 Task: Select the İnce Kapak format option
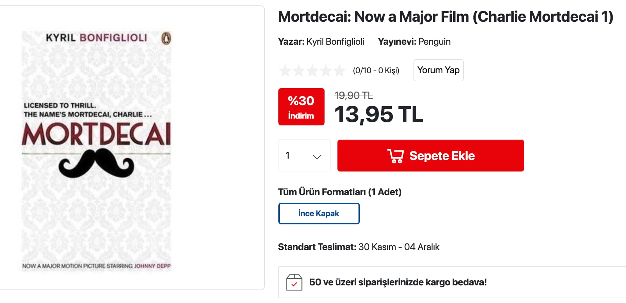click(319, 214)
